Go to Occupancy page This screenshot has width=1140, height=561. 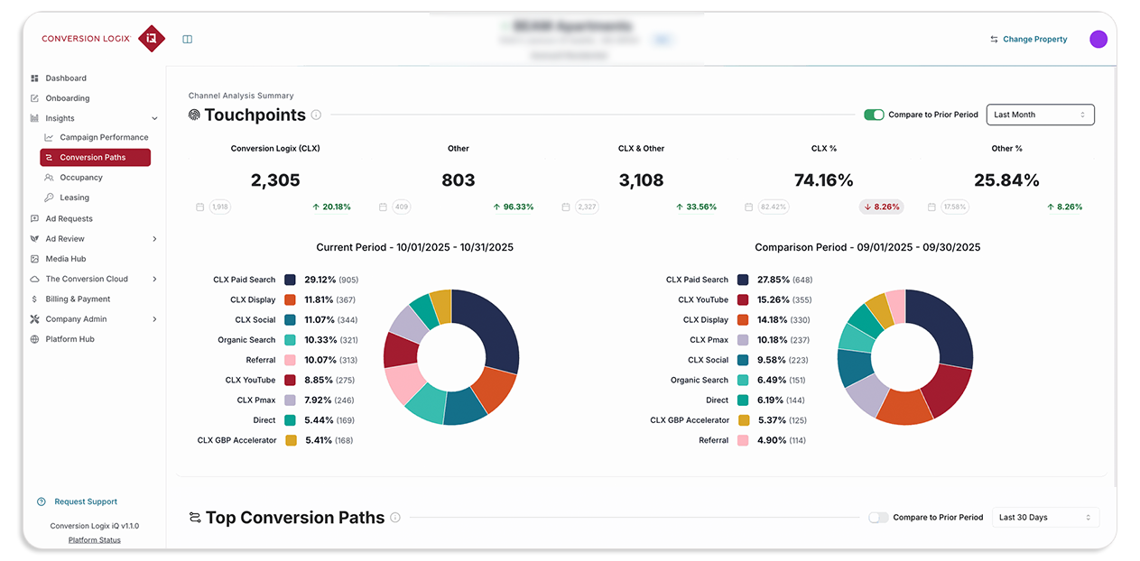coord(81,178)
